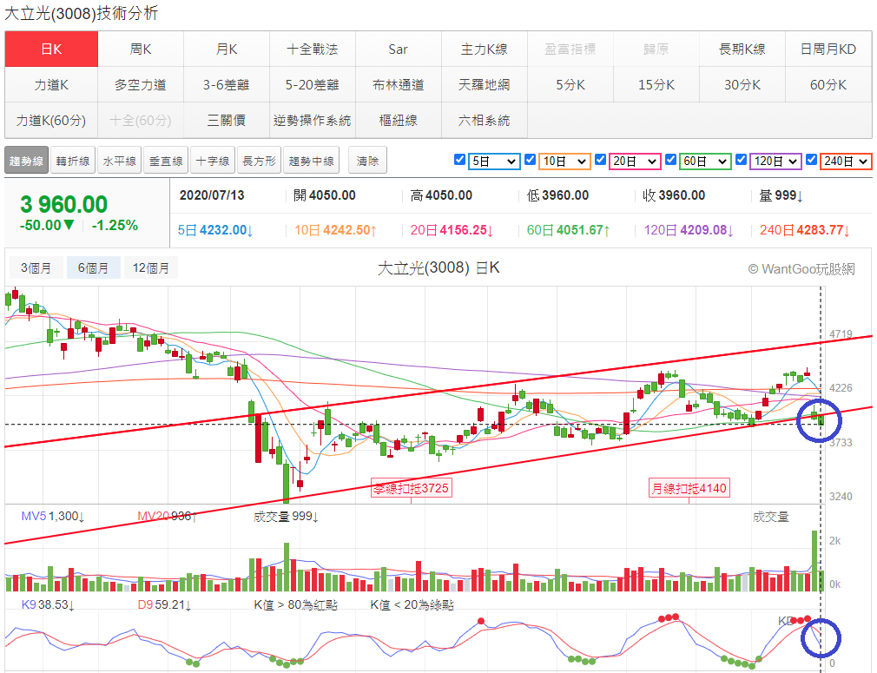Toggle the 240日 moving average checkbox
The image size is (877, 673).
click(x=812, y=160)
